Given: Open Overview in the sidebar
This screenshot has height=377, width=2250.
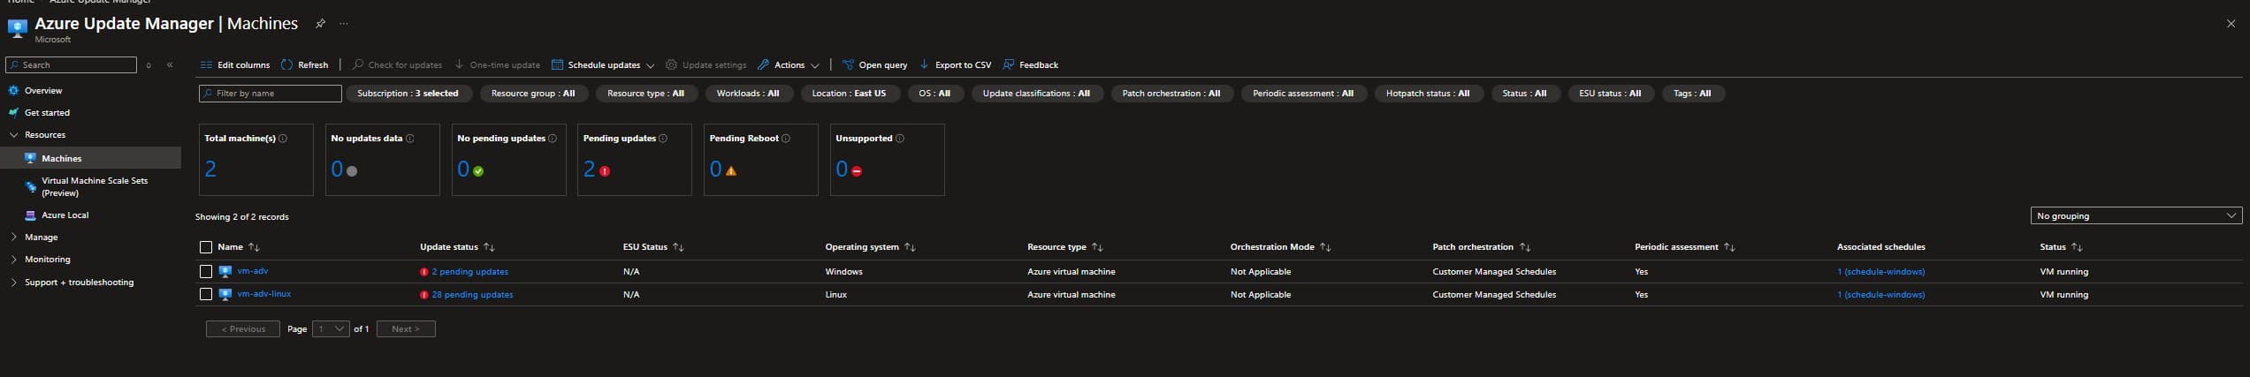Looking at the screenshot, I should point(43,91).
